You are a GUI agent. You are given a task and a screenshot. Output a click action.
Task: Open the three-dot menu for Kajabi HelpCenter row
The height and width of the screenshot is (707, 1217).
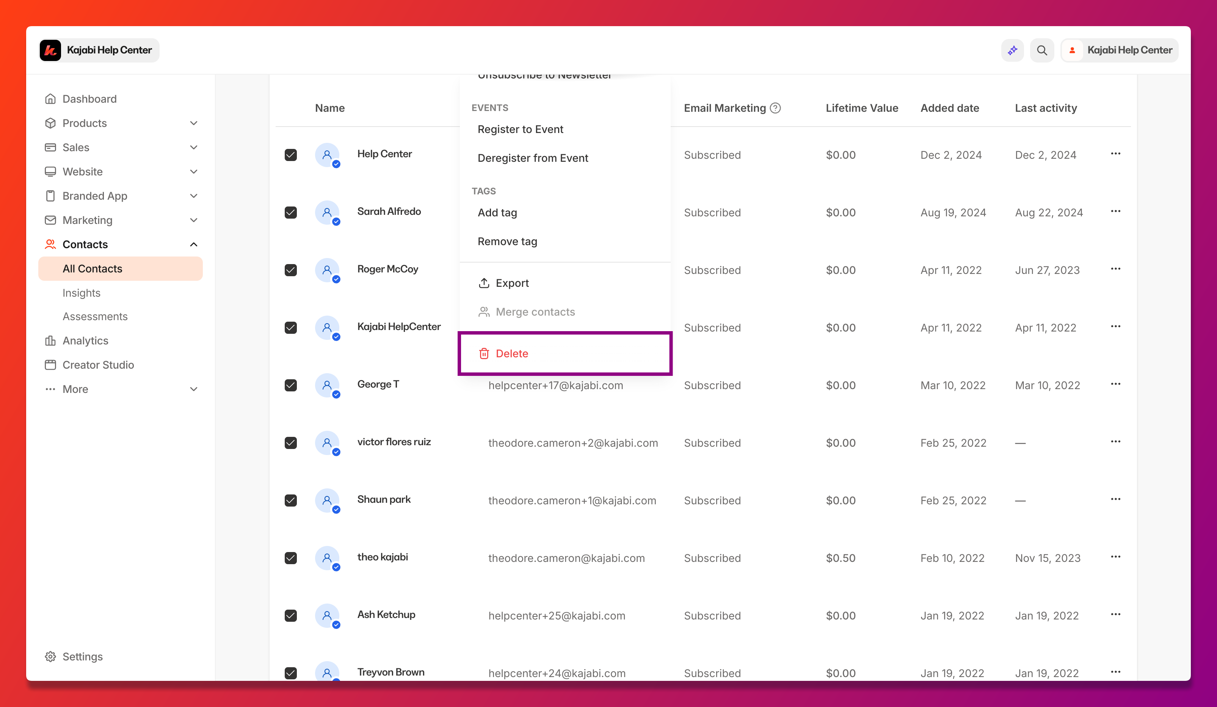1115,327
